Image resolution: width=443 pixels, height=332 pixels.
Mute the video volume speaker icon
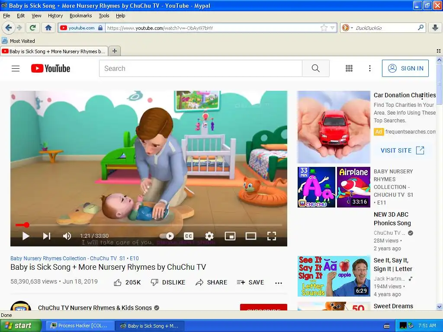tap(67, 236)
